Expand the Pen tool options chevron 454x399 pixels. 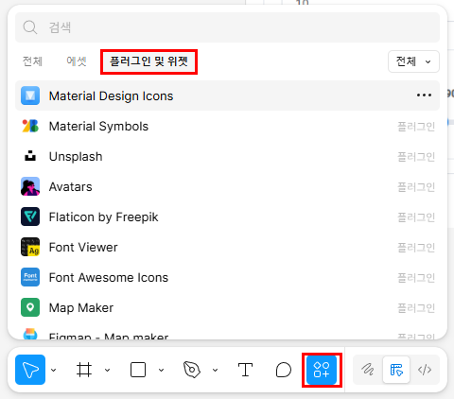(x=215, y=370)
